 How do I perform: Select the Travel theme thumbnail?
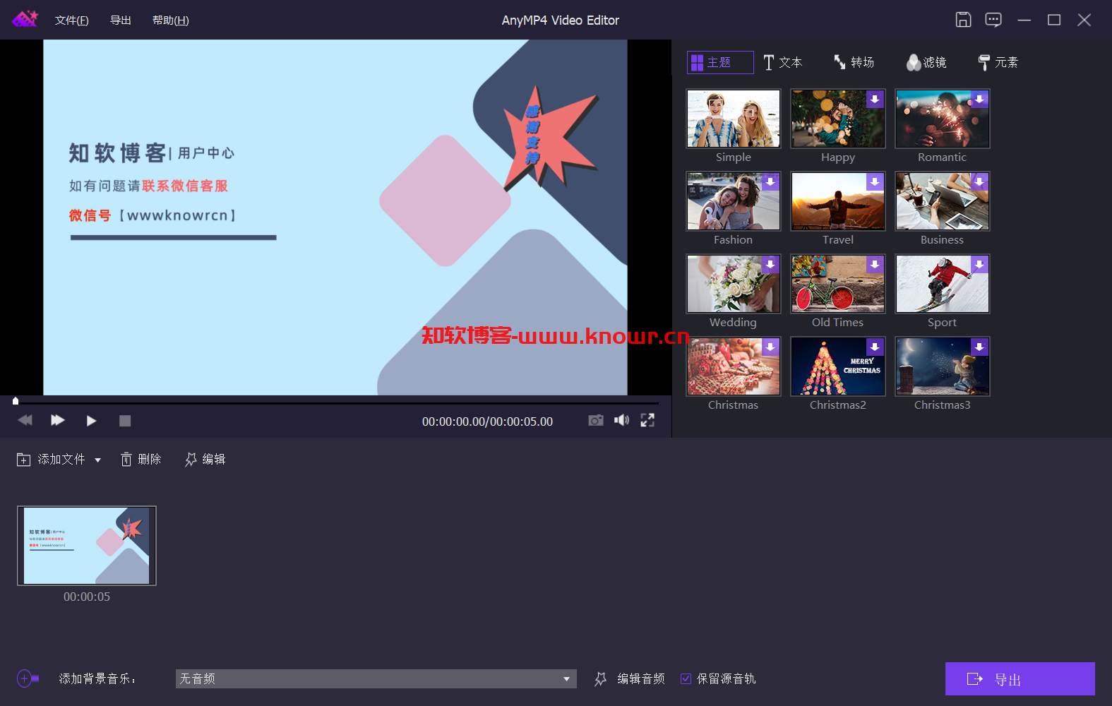(x=838, y=201)
